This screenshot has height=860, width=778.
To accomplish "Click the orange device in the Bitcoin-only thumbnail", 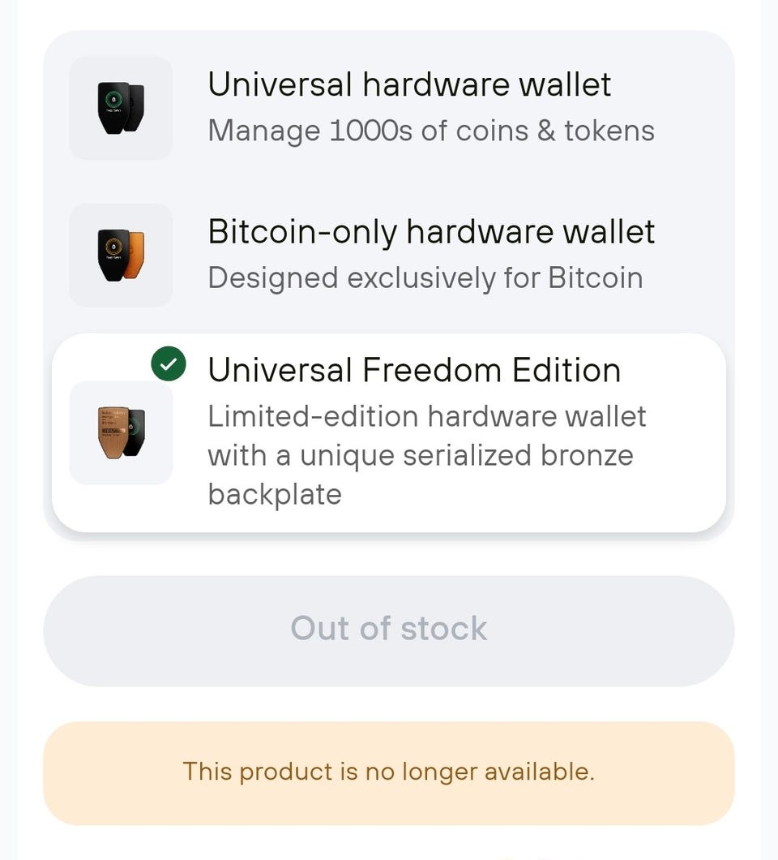I will click(135, 253).
